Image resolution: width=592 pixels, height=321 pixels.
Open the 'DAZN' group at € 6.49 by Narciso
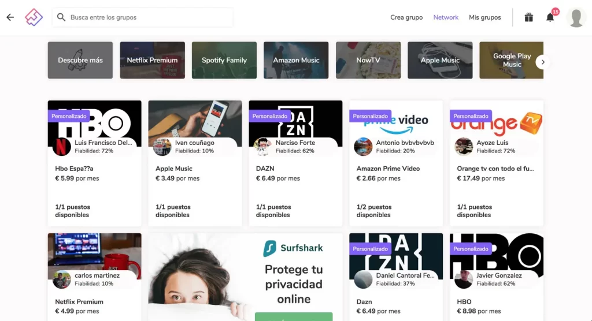(x=265, y=169)
